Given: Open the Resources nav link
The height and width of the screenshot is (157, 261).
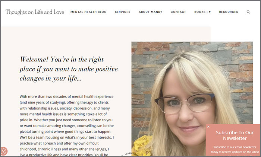Looking at the screenshot, I should (228, 12).
